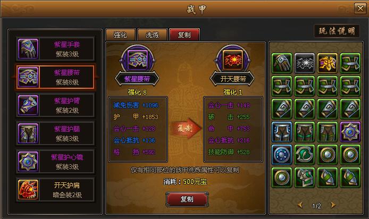Image resolution: width=369 pixels, height=219 pixels.
Task: Open the 复制 tab
Action: [184, 35]
